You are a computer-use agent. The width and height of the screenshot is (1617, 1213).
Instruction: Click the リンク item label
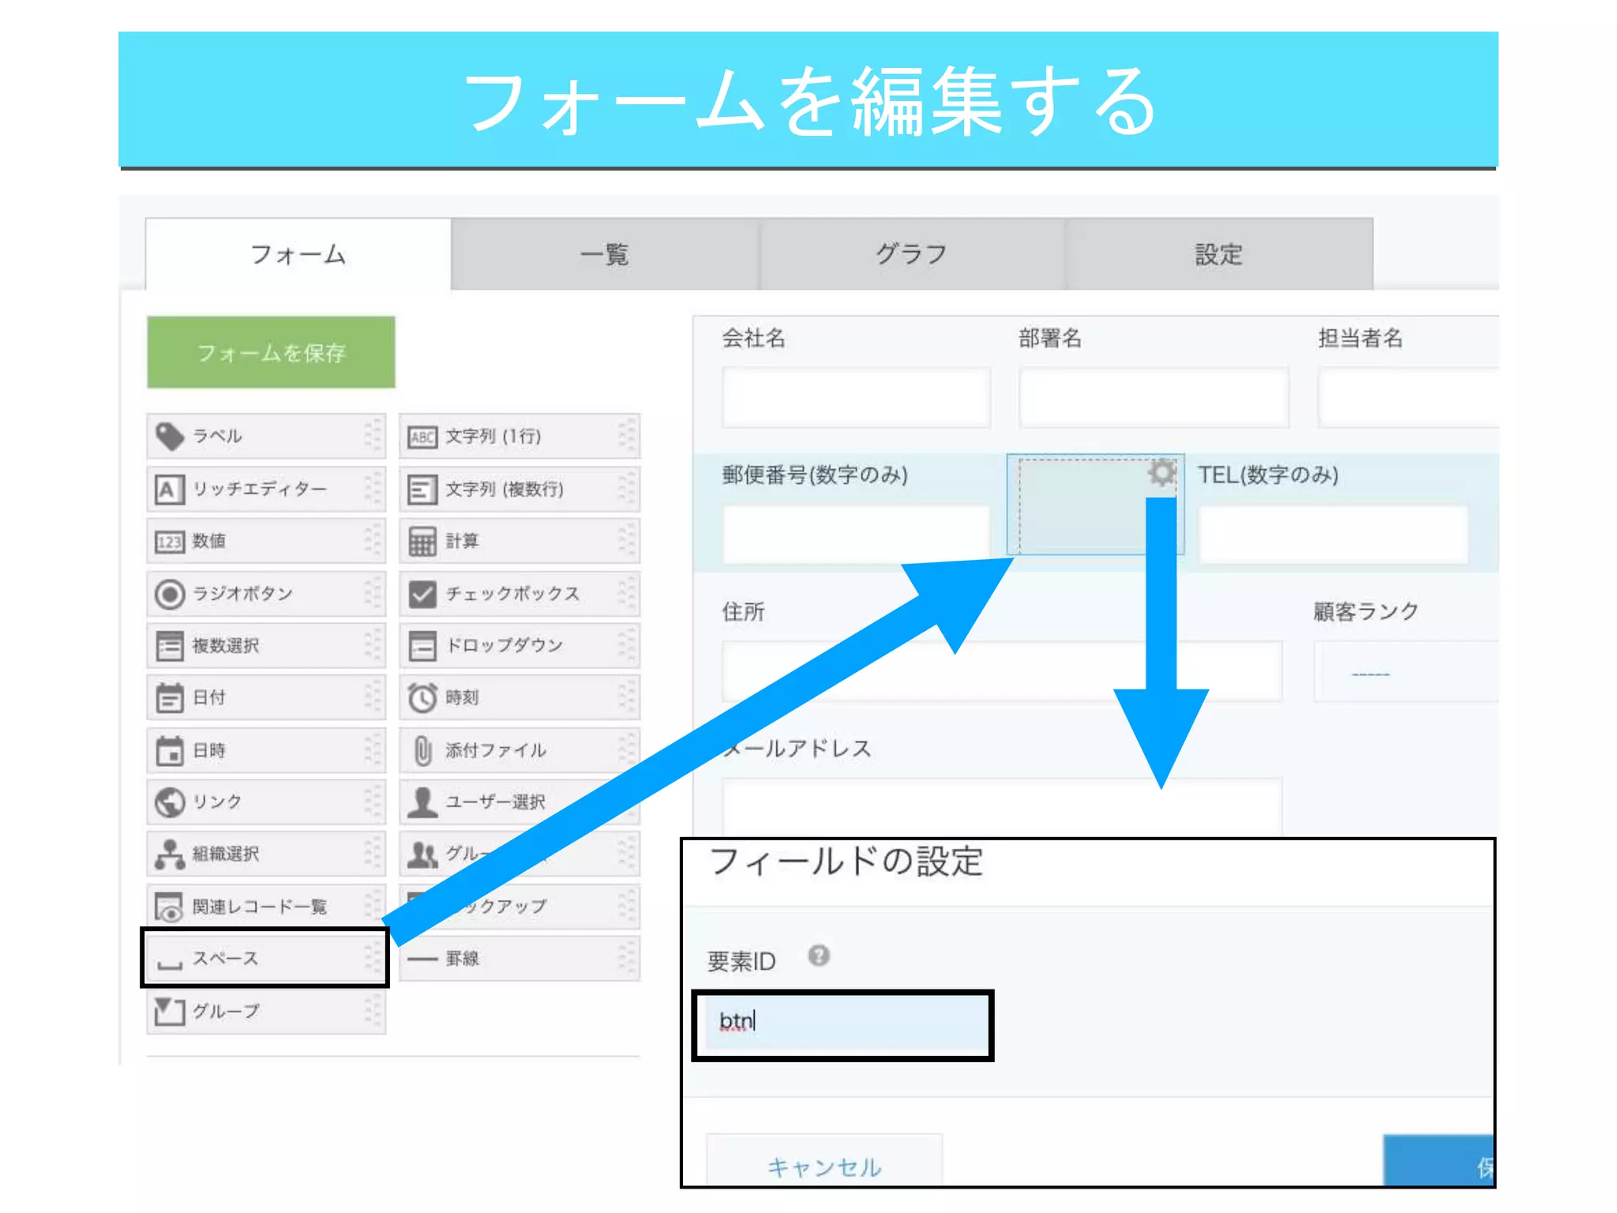(217, 802)
